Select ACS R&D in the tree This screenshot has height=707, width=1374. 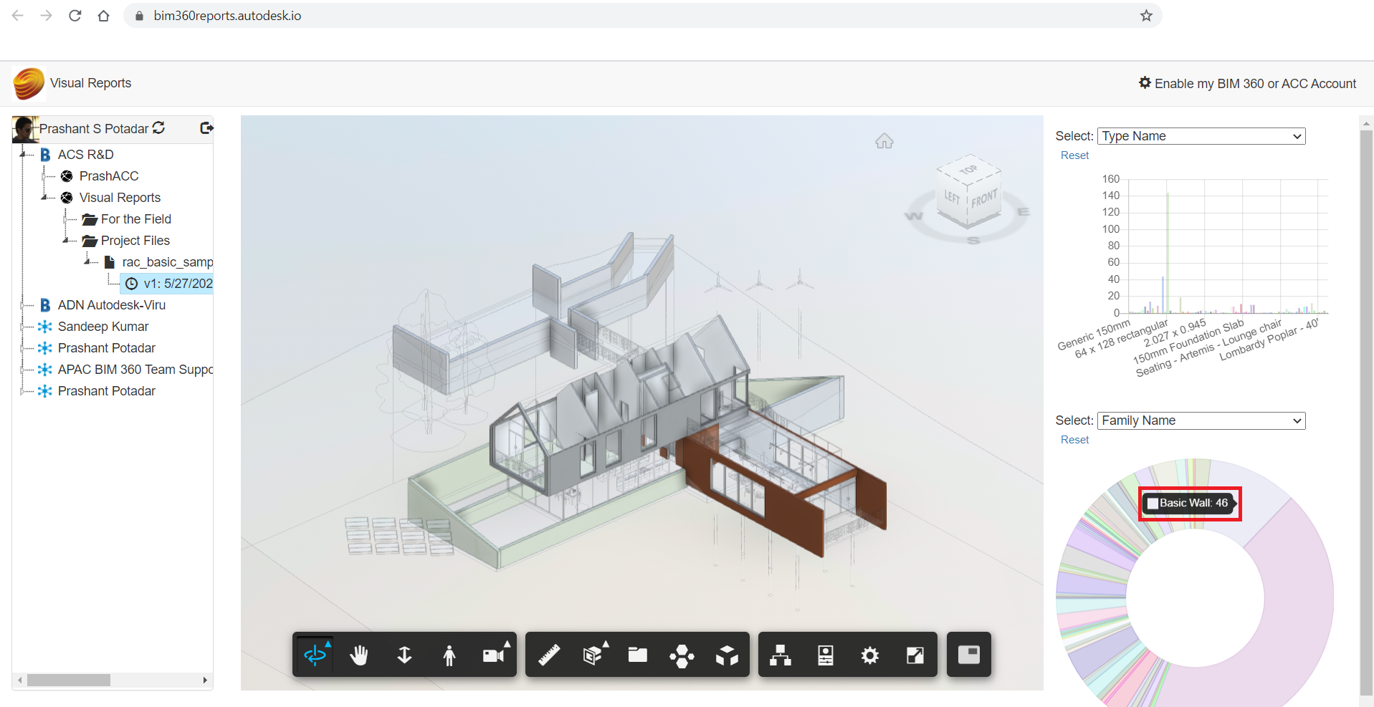click(x=85, y=155)
